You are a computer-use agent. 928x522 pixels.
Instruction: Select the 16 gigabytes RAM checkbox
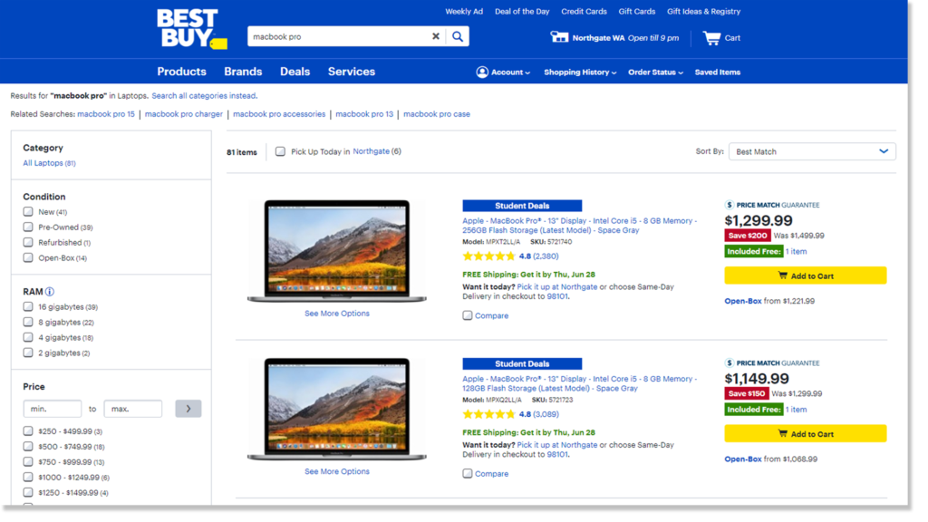(x=28, y=306)
